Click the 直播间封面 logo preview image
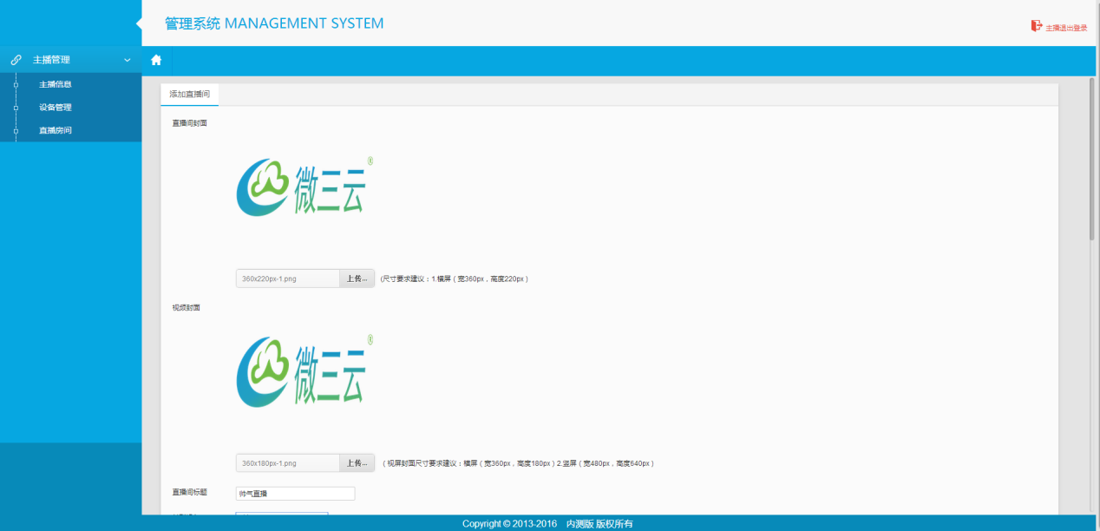Image resolution: width=1100 pixels, height=531 pixels. click(x=304, y=187)
